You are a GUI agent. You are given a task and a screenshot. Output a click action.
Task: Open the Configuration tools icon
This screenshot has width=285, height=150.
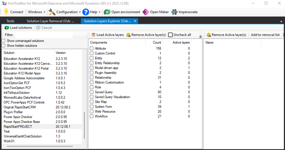click(x=52, y=12)
